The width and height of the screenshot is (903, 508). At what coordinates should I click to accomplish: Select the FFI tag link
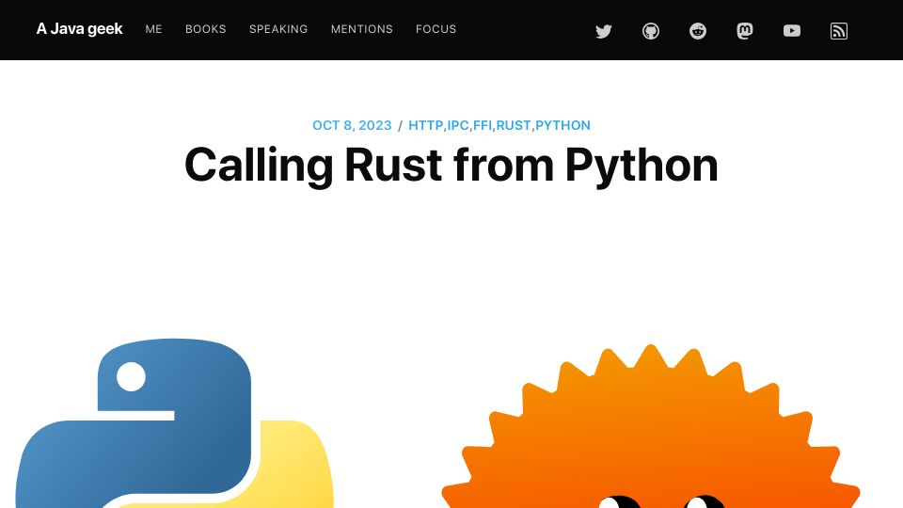tap(483, 125)
